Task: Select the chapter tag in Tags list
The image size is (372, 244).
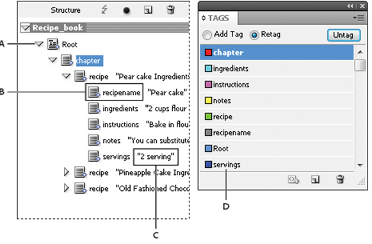Action: click(277, 53)
